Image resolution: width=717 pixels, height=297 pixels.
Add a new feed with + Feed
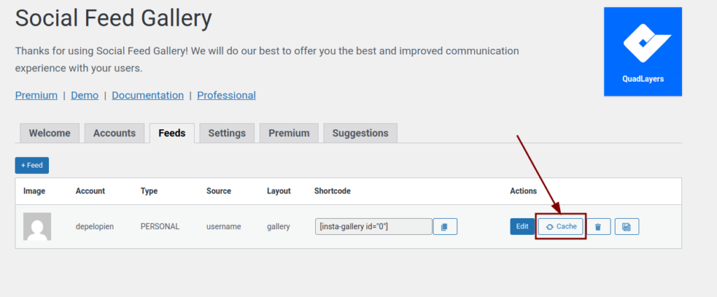pyautogui.click(x=32, y=166)
